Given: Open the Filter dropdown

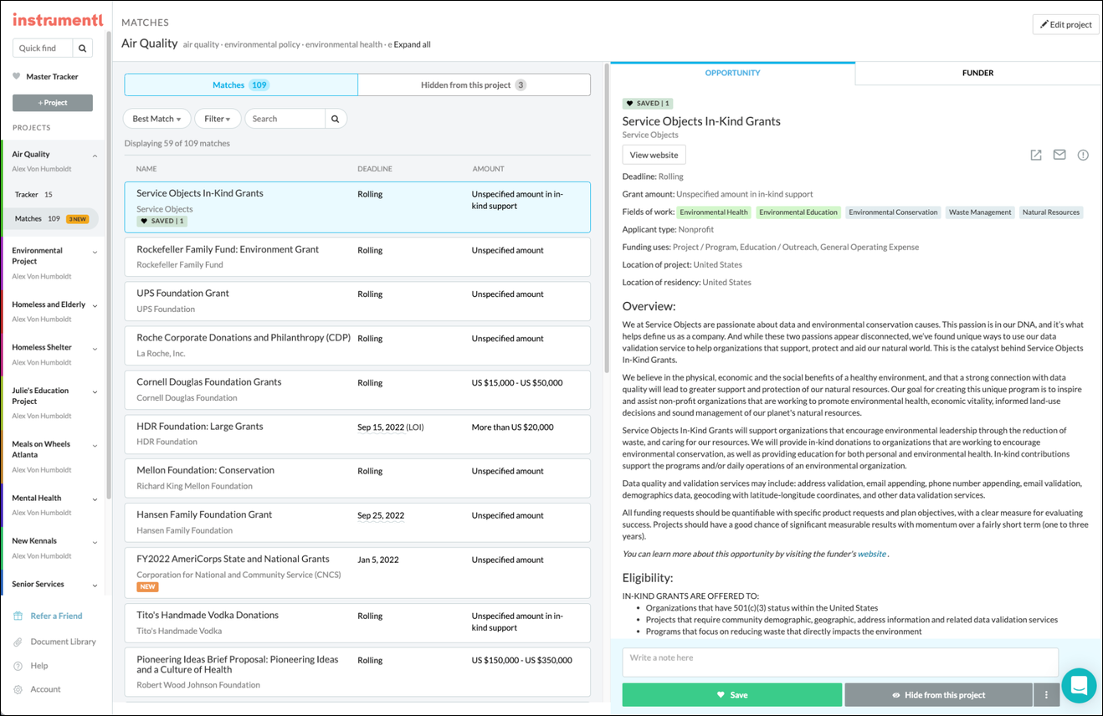Looking at the screenshot, I should (x=218, y=119).
